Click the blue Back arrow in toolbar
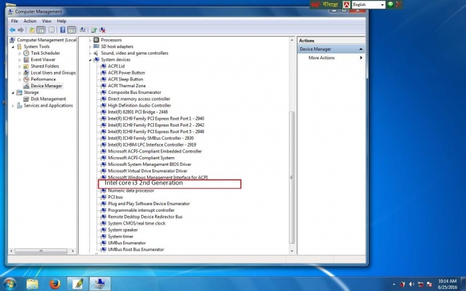 [x=13, y=30]
